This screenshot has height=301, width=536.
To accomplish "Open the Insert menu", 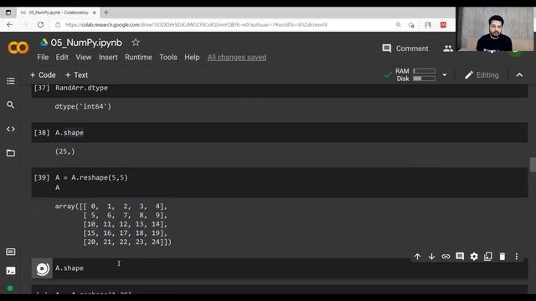I will coord(108,57).
